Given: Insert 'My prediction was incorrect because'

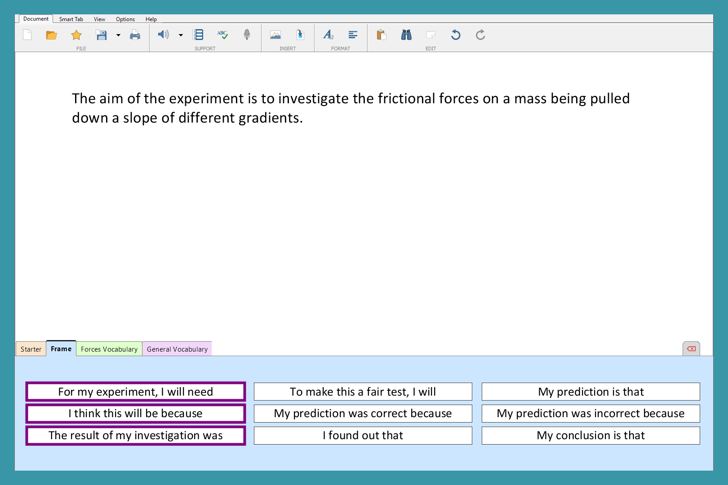Looking at the screenshot, I should pyautogui.click(x=591, y=413).
